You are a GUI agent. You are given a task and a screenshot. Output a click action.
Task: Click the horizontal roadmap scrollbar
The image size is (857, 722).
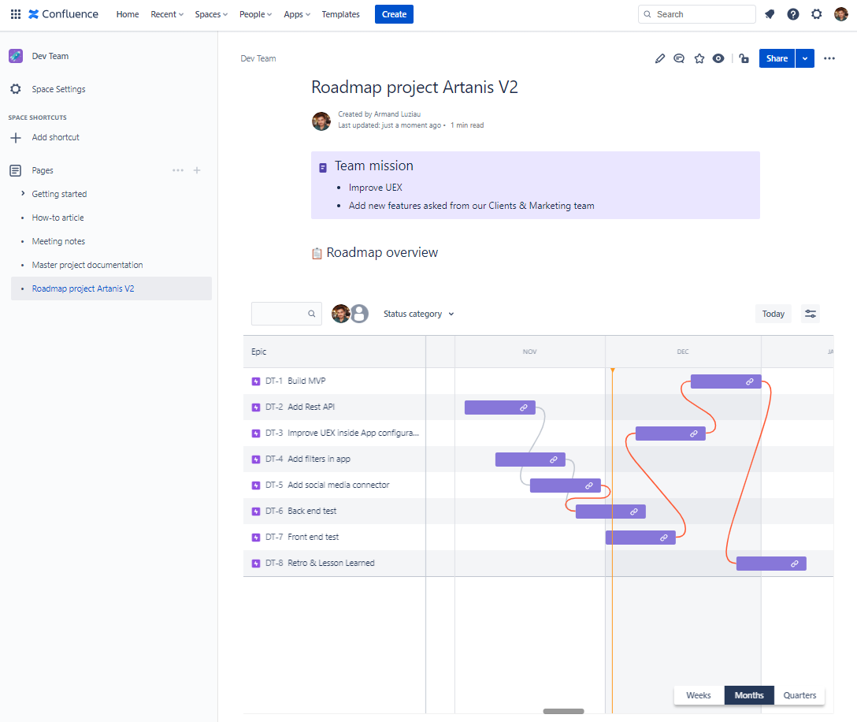pyautogui.click(x=563, y=711)
